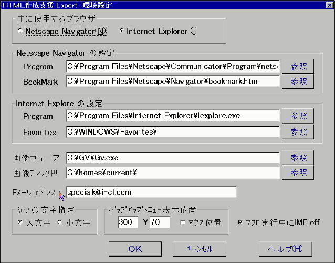This screenshot has width=335, height=263.
Task: Click 参照 next to 画像ヴューア
Action: [298, 158]
